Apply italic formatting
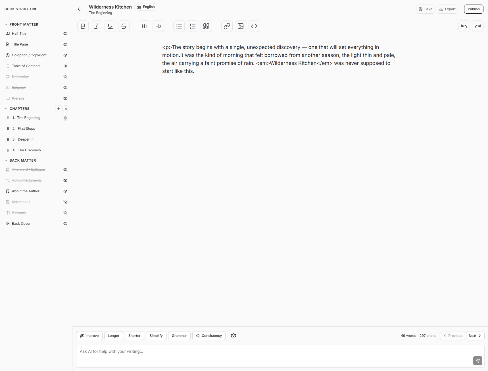 pos(97,26)
